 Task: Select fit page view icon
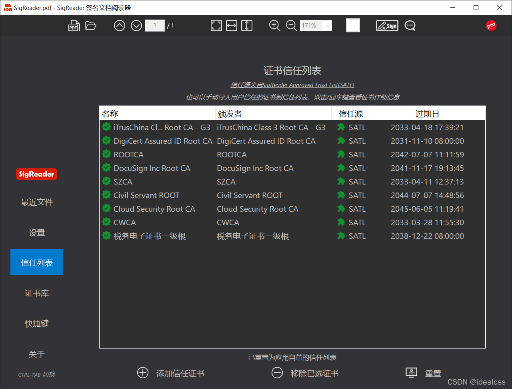pos(216,26)
